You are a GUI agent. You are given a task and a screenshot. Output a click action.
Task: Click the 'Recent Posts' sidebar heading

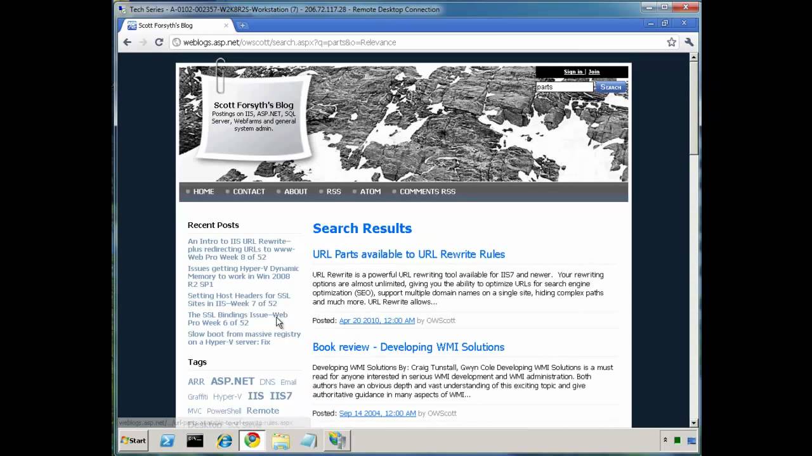213,225
